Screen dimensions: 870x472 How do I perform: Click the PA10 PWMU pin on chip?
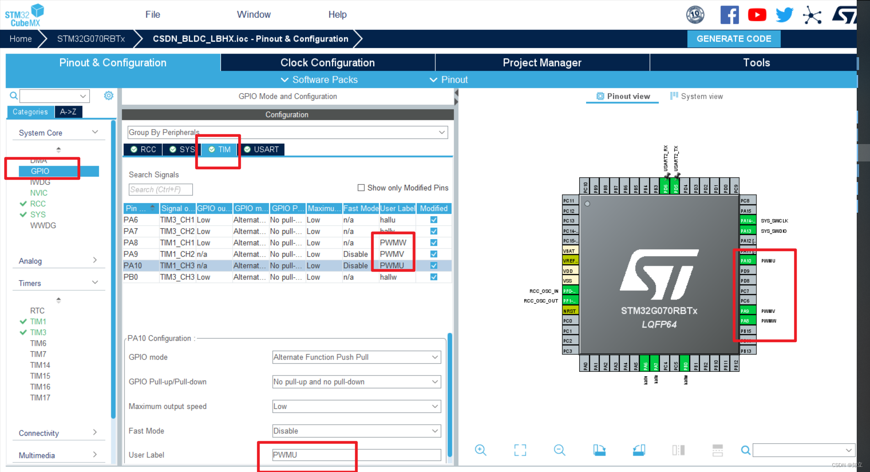tap(747, 261)
